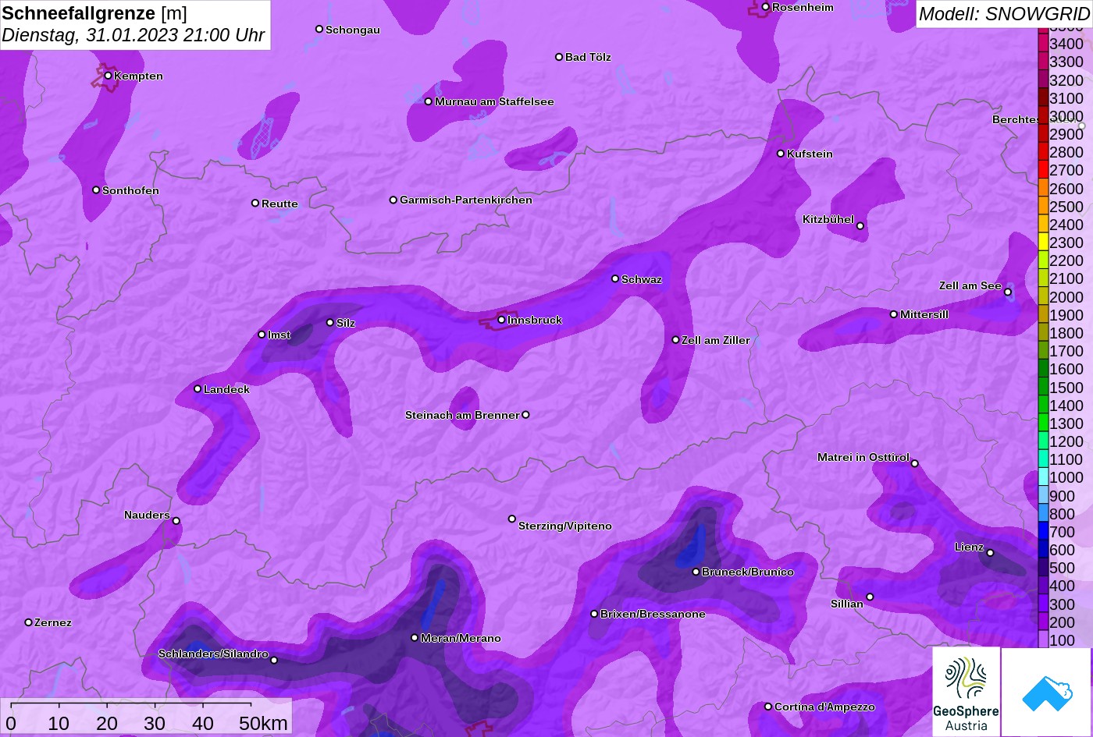This screenshot has height=737, width=1093.
Task: Click the Steinach am Brenner label
Action: click(x=461, y=415)
